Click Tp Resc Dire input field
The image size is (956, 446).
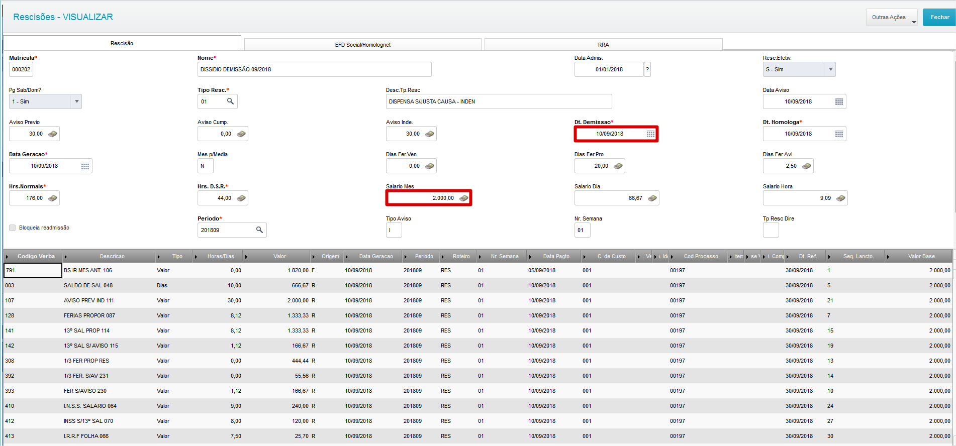(x=771, y=230)
